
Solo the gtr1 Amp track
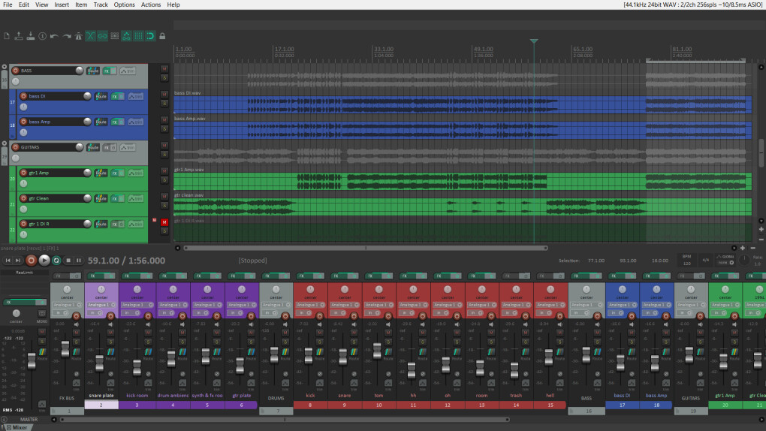(x=164, y=179)
